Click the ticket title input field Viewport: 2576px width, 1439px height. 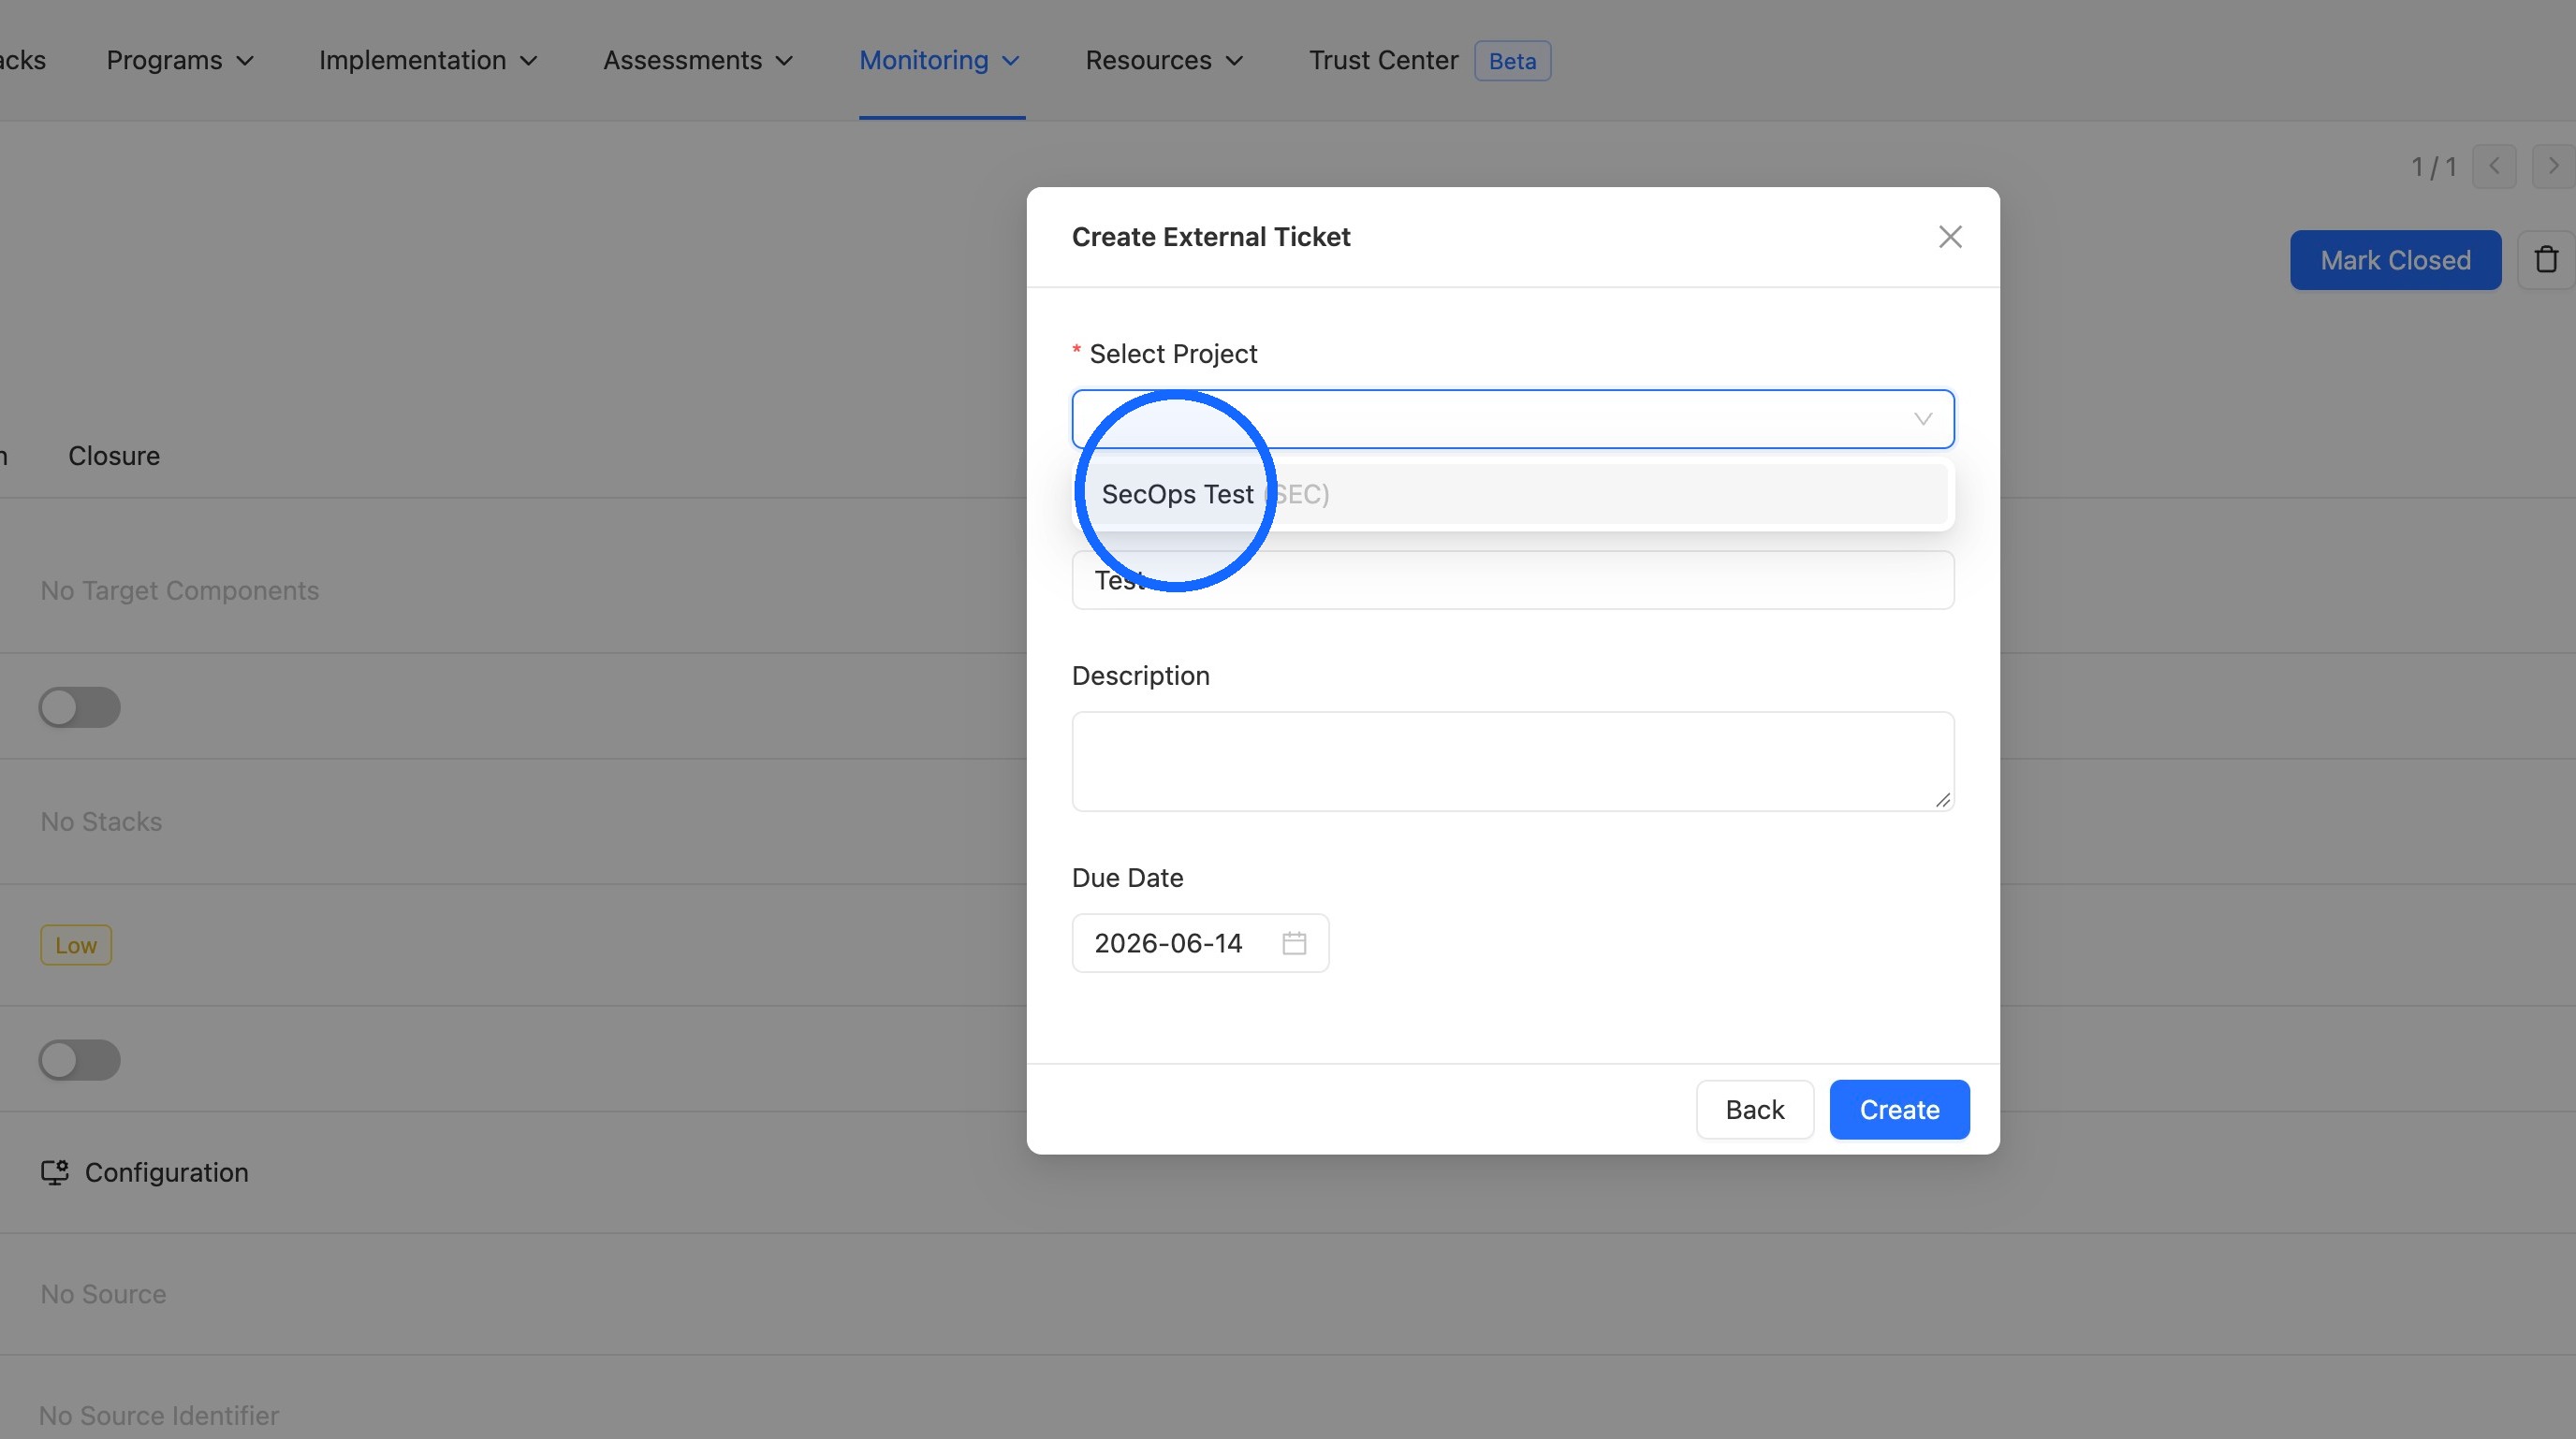tap(1513, 579)
